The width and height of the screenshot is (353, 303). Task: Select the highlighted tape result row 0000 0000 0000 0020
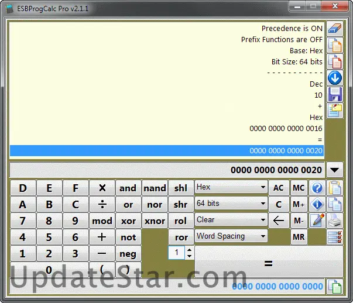tap(167, 150)
